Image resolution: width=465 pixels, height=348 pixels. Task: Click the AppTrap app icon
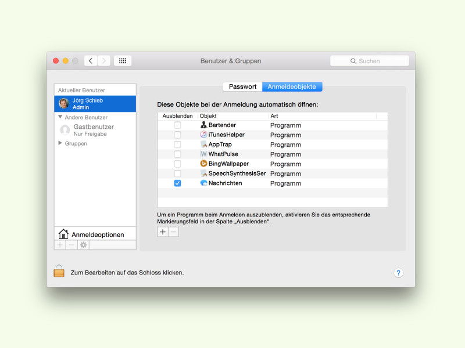click(203, 144)
